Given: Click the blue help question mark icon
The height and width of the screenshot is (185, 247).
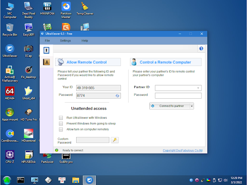Looking at the screenshot, I should [201, 49].
